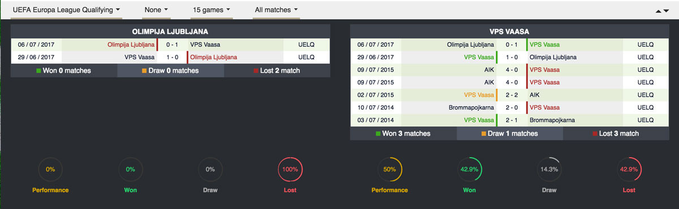Expand the None filter dropdown
679x209 pixels.
point(156,10)
